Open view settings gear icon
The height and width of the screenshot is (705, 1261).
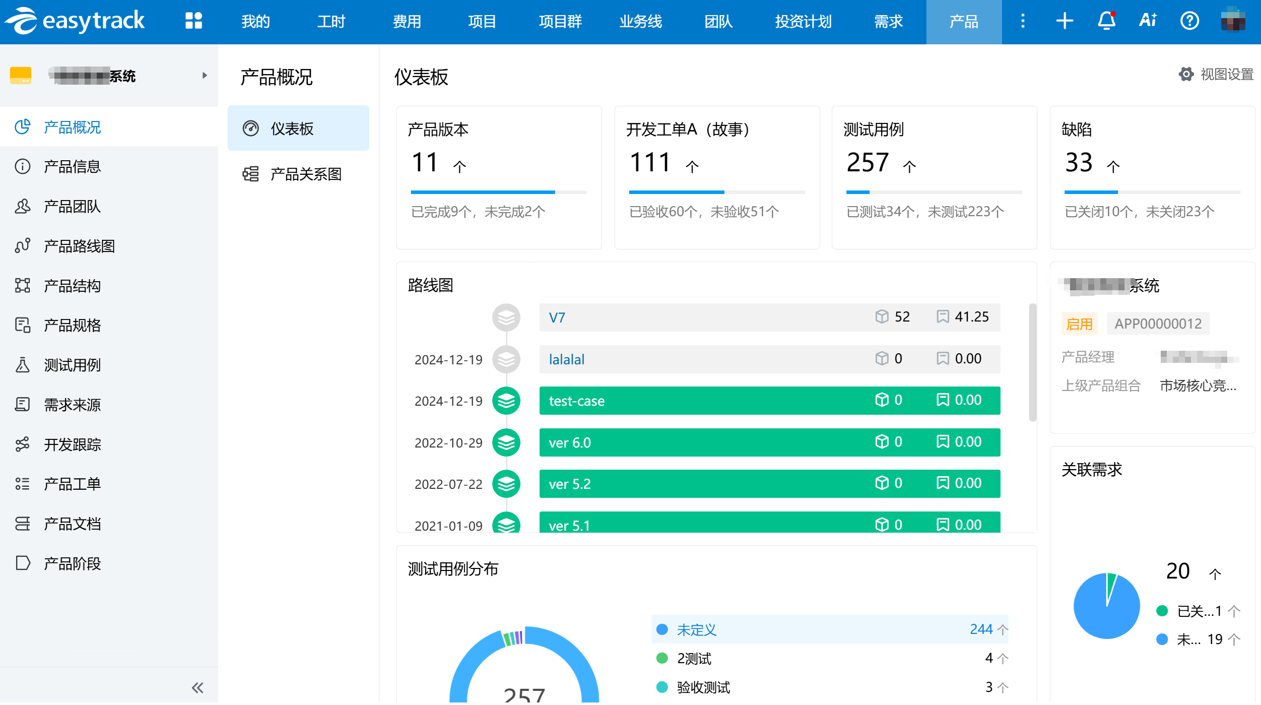tap(1186, 75)
